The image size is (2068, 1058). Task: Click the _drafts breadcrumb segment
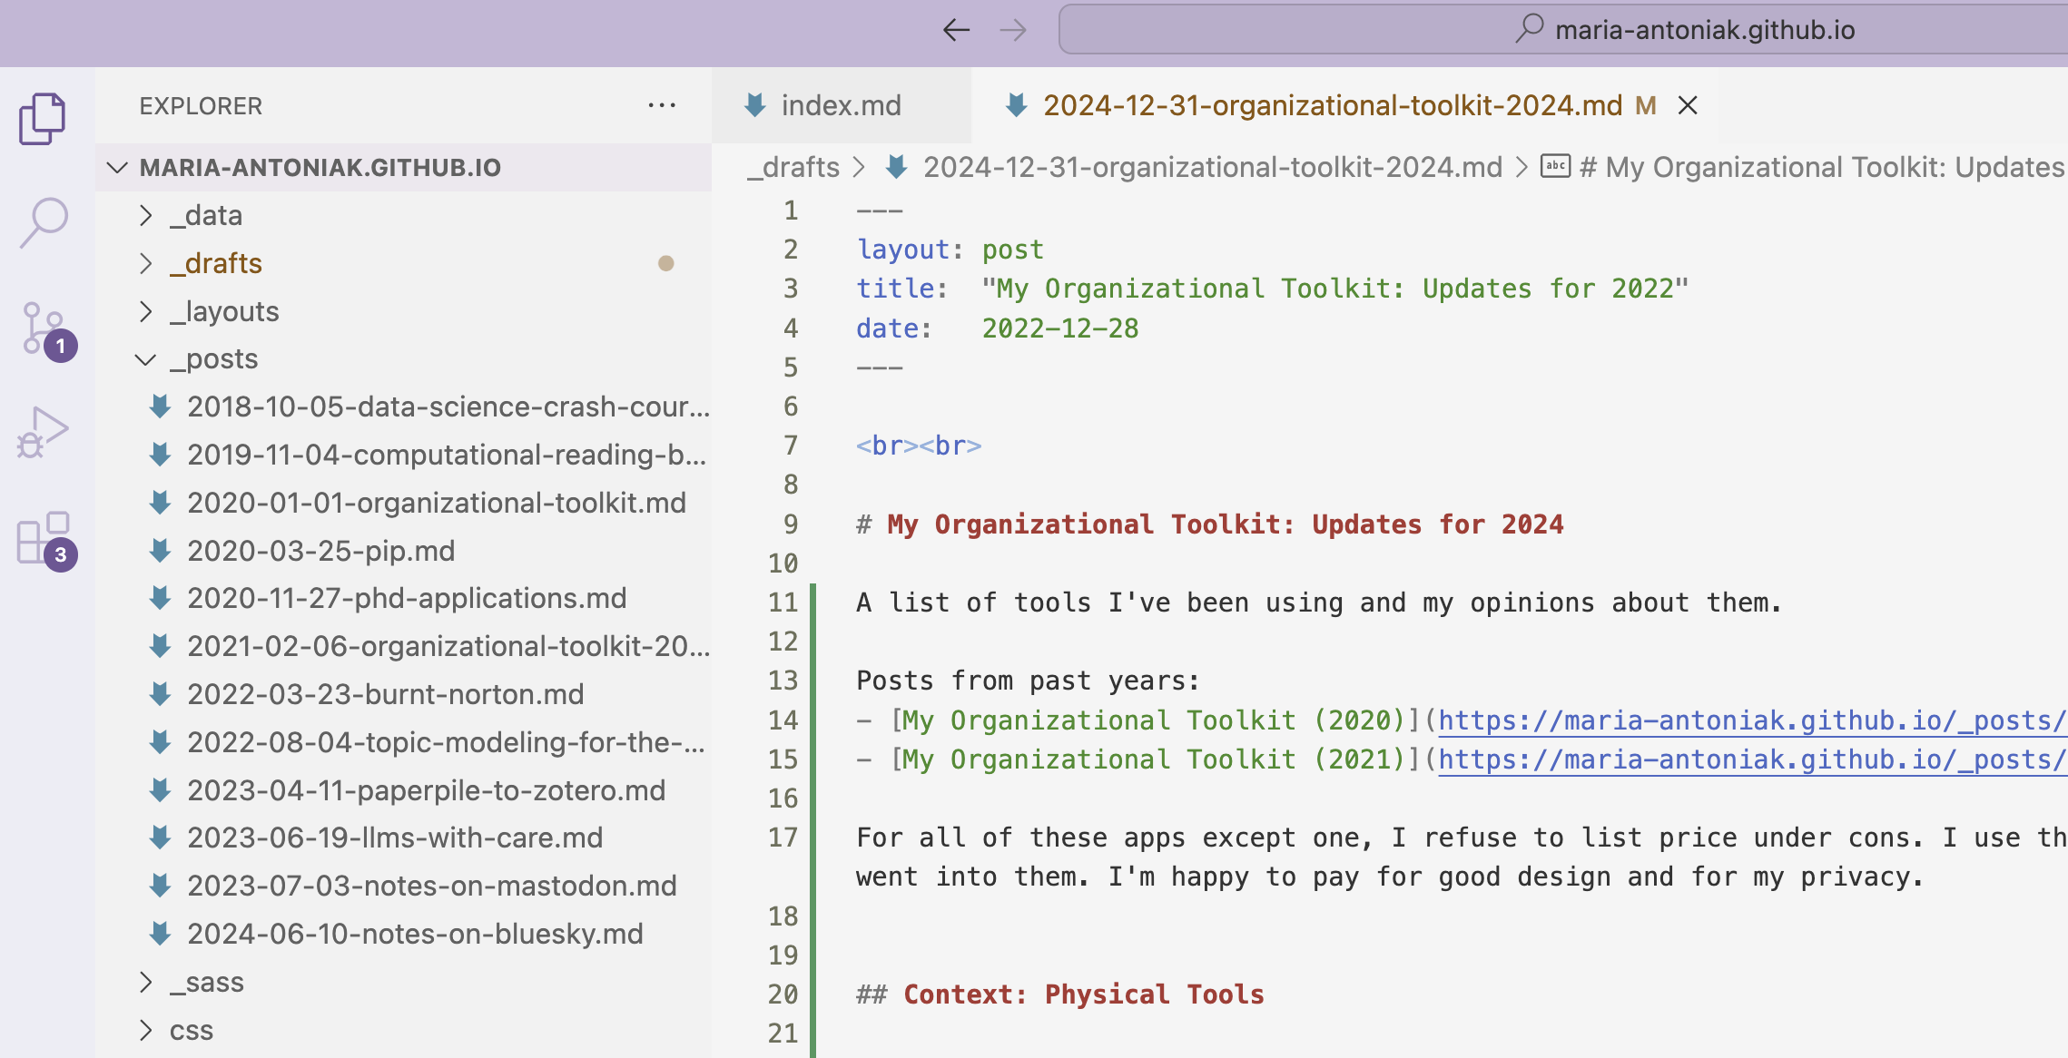[793, 167]
